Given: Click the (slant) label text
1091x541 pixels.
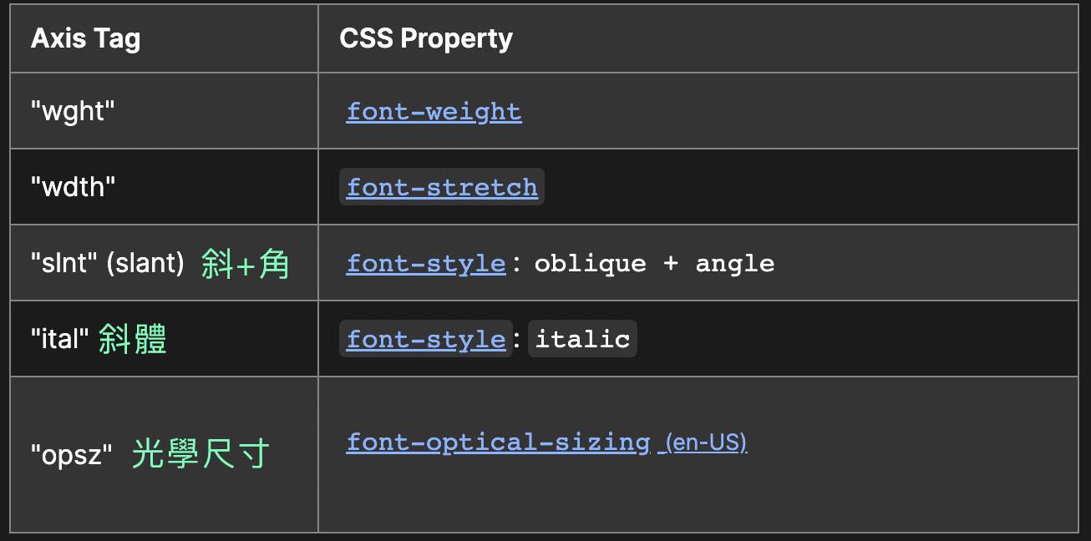Looking at the screenshot, I should 145,264.
